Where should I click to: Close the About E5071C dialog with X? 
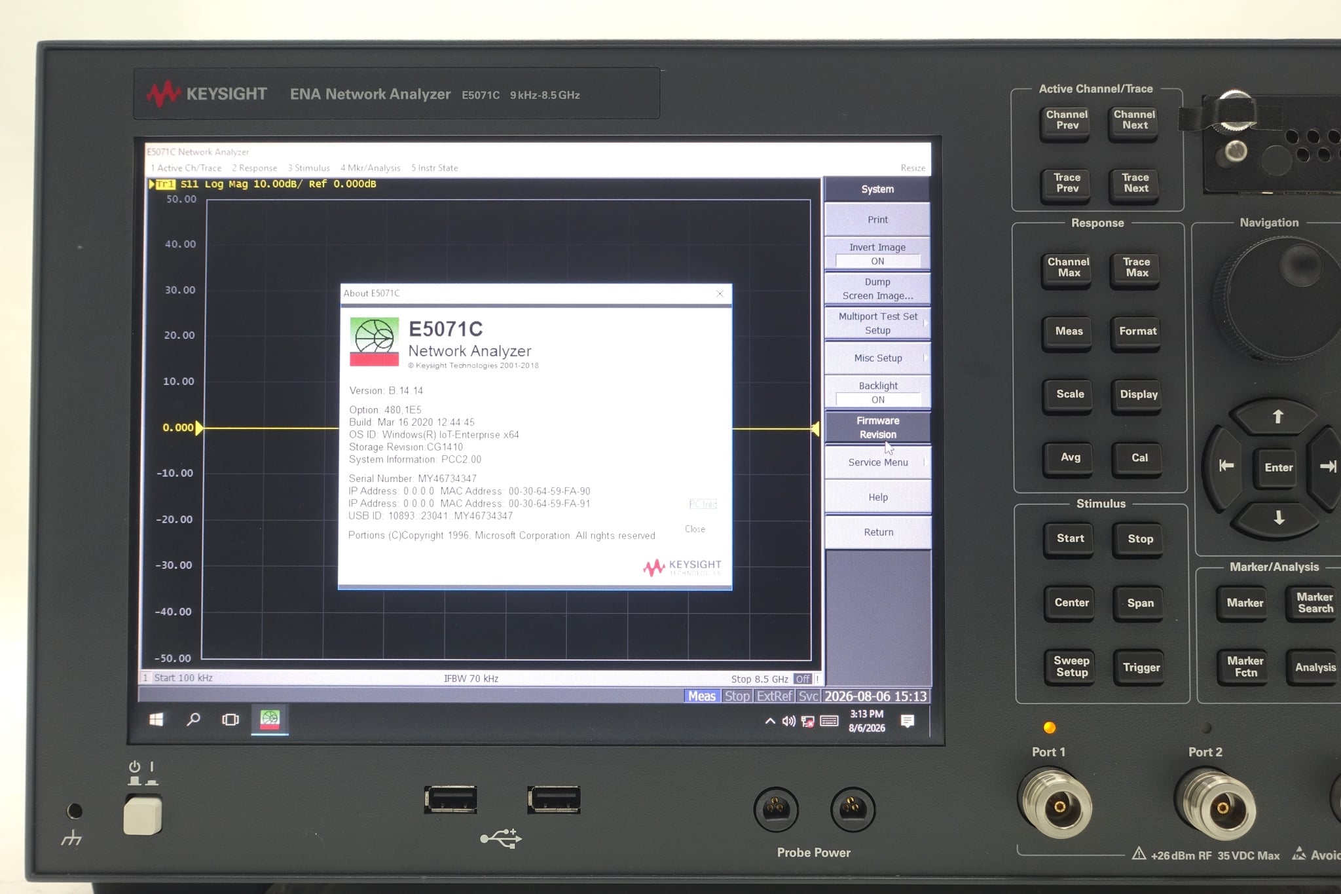(720, 293)
